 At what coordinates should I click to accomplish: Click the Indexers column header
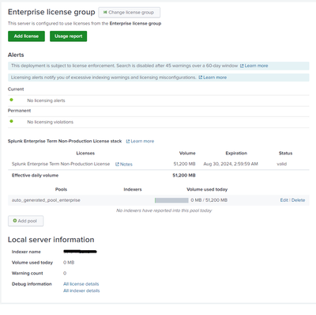[x=133, y=189]
